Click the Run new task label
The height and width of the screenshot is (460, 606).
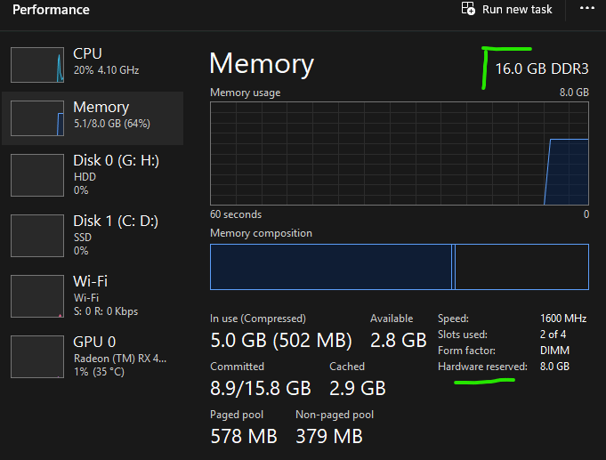(x=517, y=9)
